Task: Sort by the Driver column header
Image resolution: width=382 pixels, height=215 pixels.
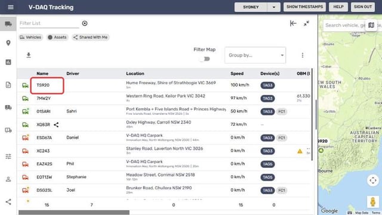Action: click(73, 73)
